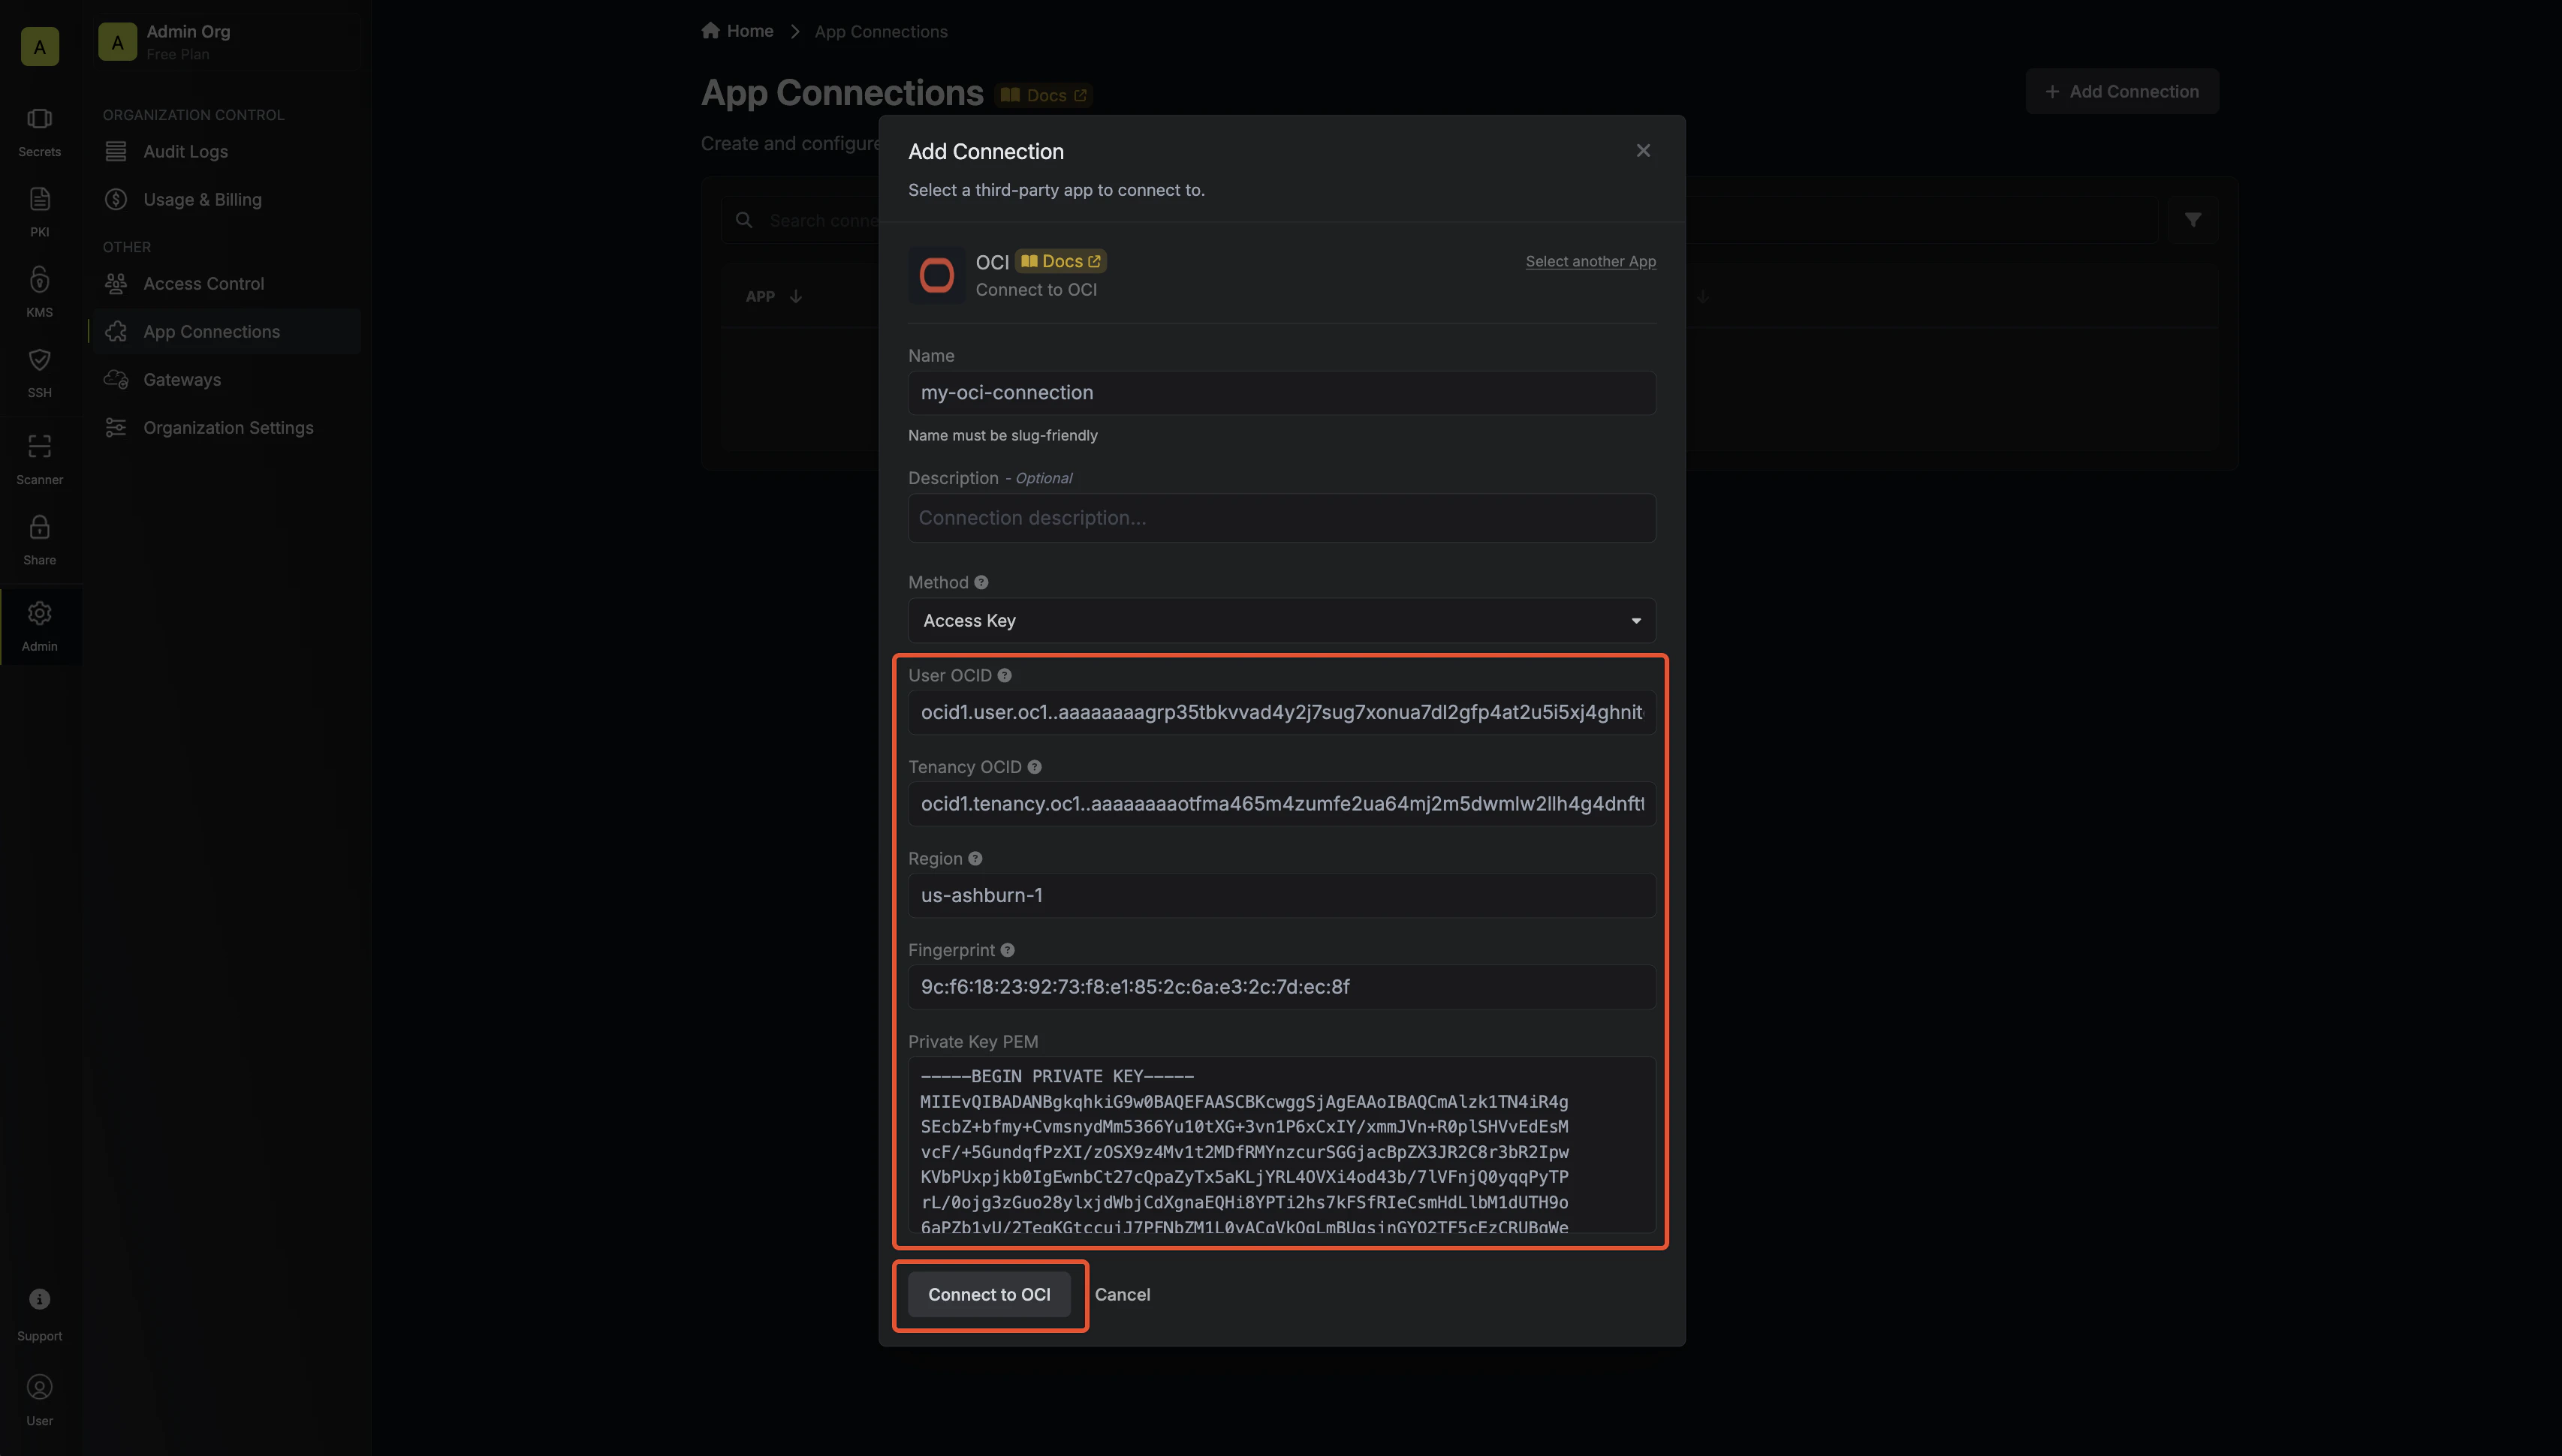The image size is (2562, 1456).
Task: Open OCI Docs link in dialog
Action: click(1060, 261)
